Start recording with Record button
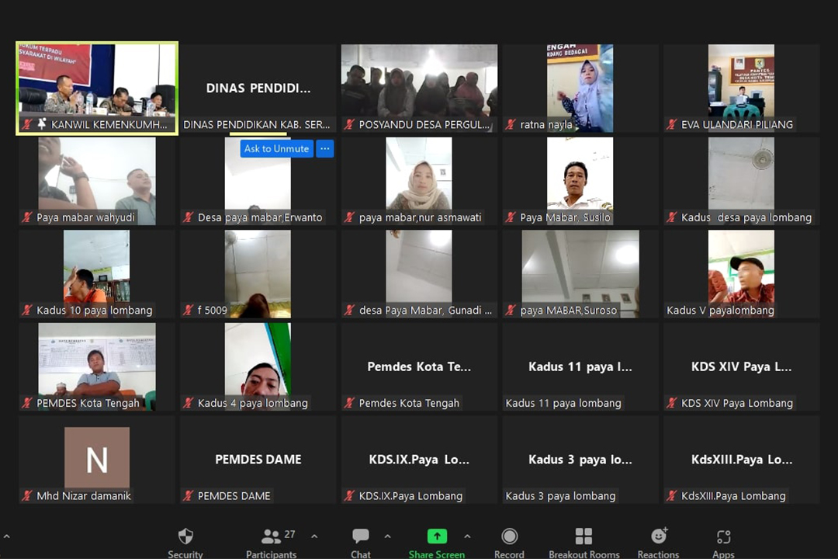The width and height of the screenshot is (838, 559). coord(509,542)
